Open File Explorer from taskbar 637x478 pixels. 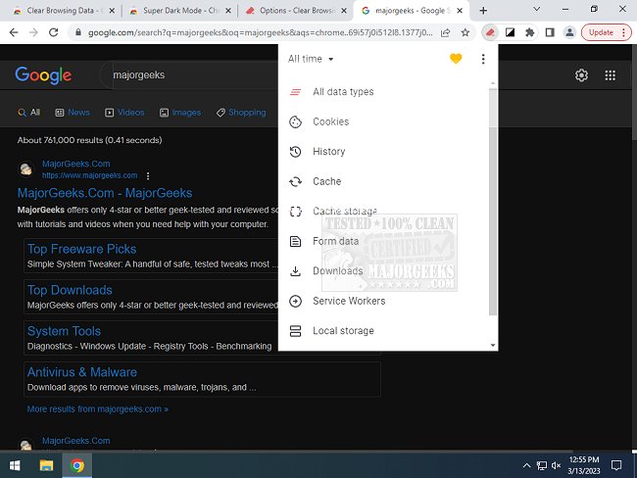[46, 465]
